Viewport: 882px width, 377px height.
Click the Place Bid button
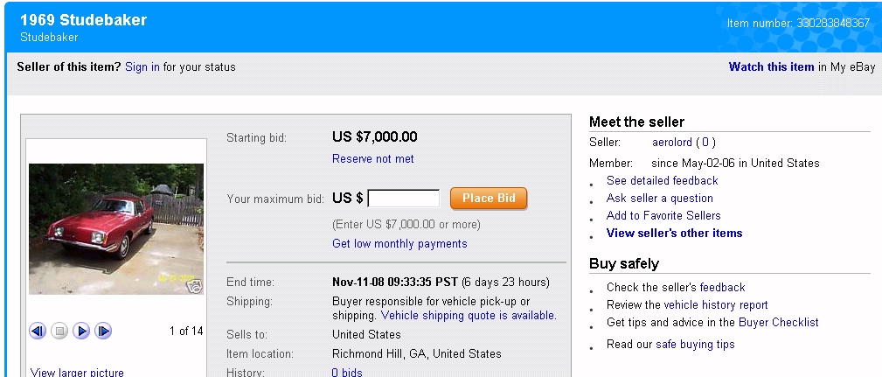click(x=489, y=199)
